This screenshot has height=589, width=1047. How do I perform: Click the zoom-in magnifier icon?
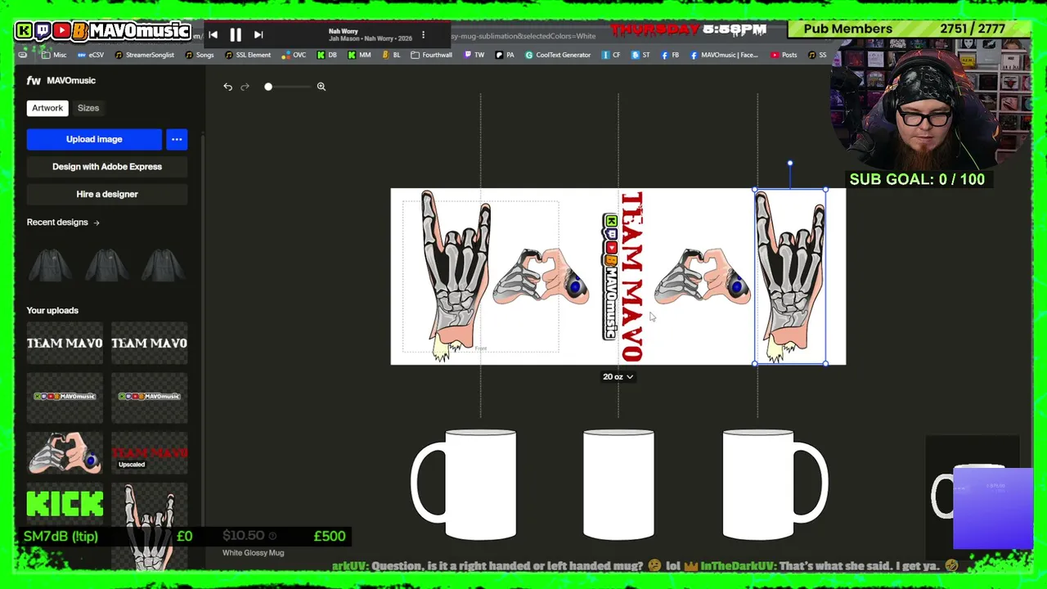pos(321,87)
